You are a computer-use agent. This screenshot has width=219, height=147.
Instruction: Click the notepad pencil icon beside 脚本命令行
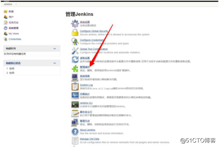tap(75, 114)
